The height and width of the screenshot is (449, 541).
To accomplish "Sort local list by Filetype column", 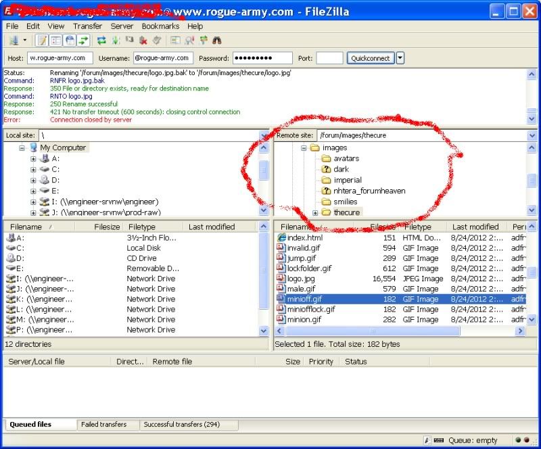I will 154,227.
